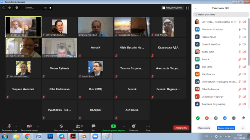Click the red Завершить end button
250x140 pixels.
click(181, 128)
